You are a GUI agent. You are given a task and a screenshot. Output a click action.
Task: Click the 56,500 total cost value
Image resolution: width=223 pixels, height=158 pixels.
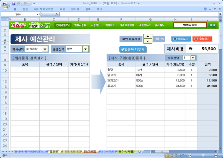[x=209, y=49]
